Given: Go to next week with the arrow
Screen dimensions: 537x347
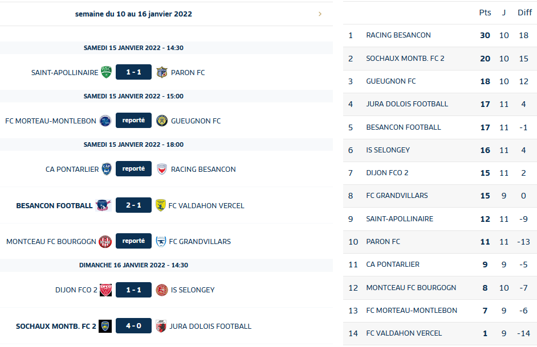Looking at the screenshot, I should (320, 14).
